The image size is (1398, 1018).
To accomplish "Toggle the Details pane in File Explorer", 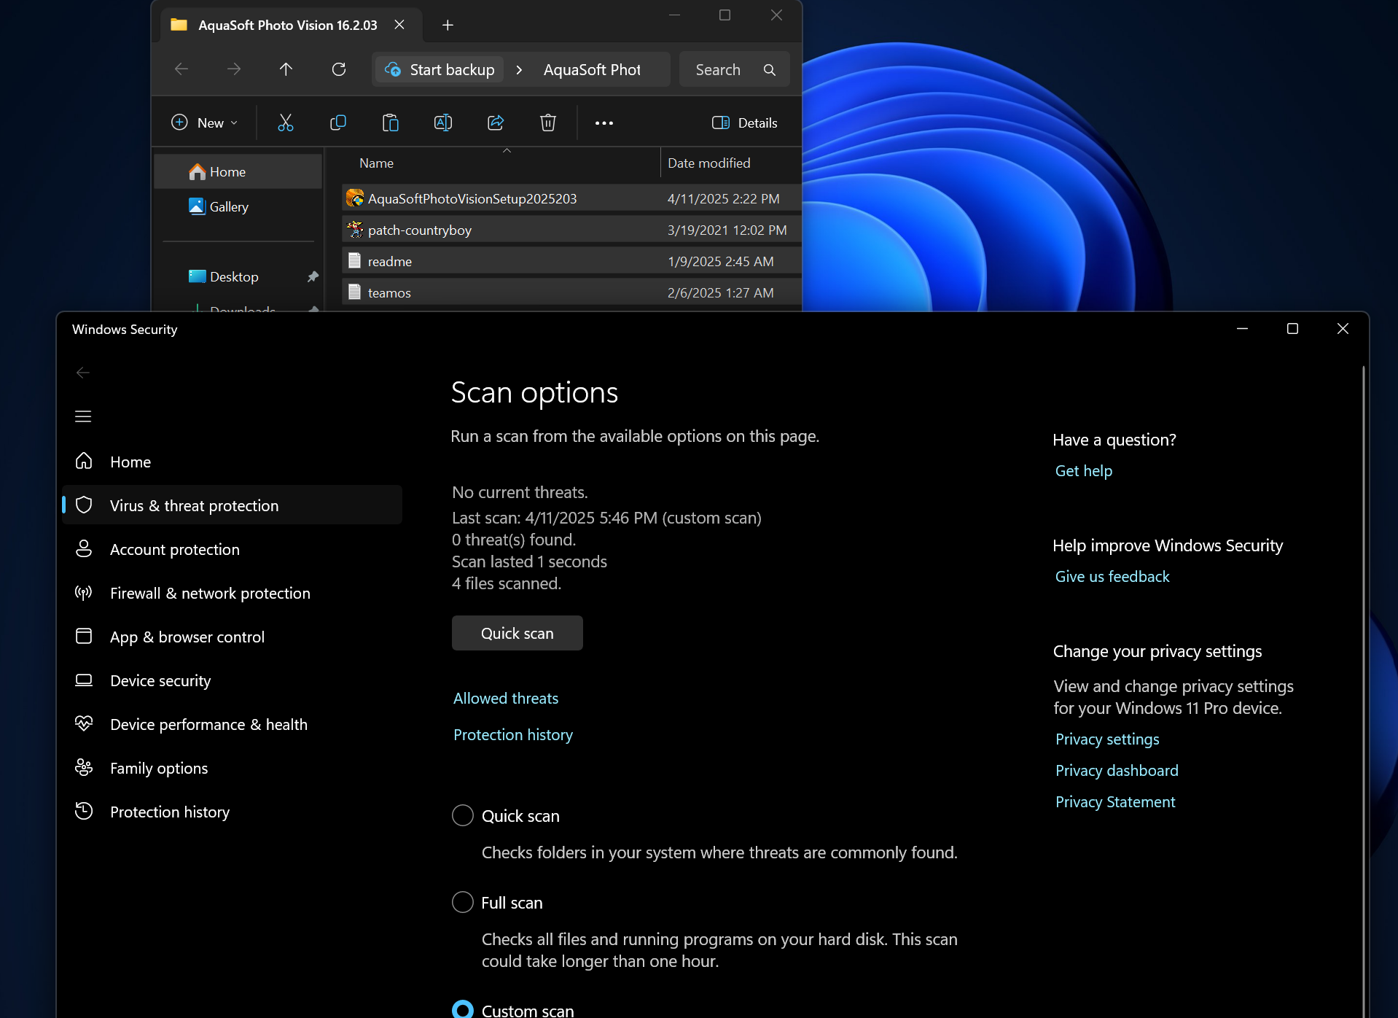I will [744, 123].
